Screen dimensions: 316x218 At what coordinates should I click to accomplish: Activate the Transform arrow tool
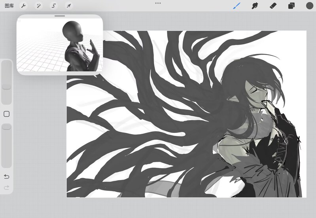pos(69,6)
